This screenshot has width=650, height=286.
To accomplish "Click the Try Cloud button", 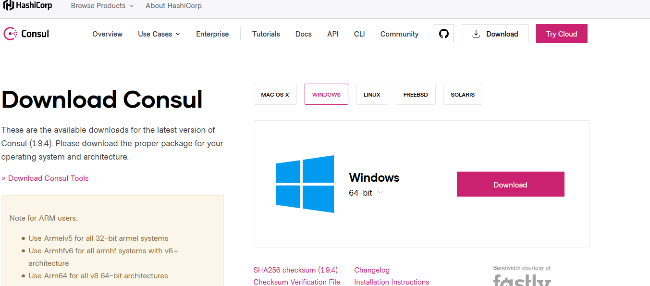I will point(562,34).
